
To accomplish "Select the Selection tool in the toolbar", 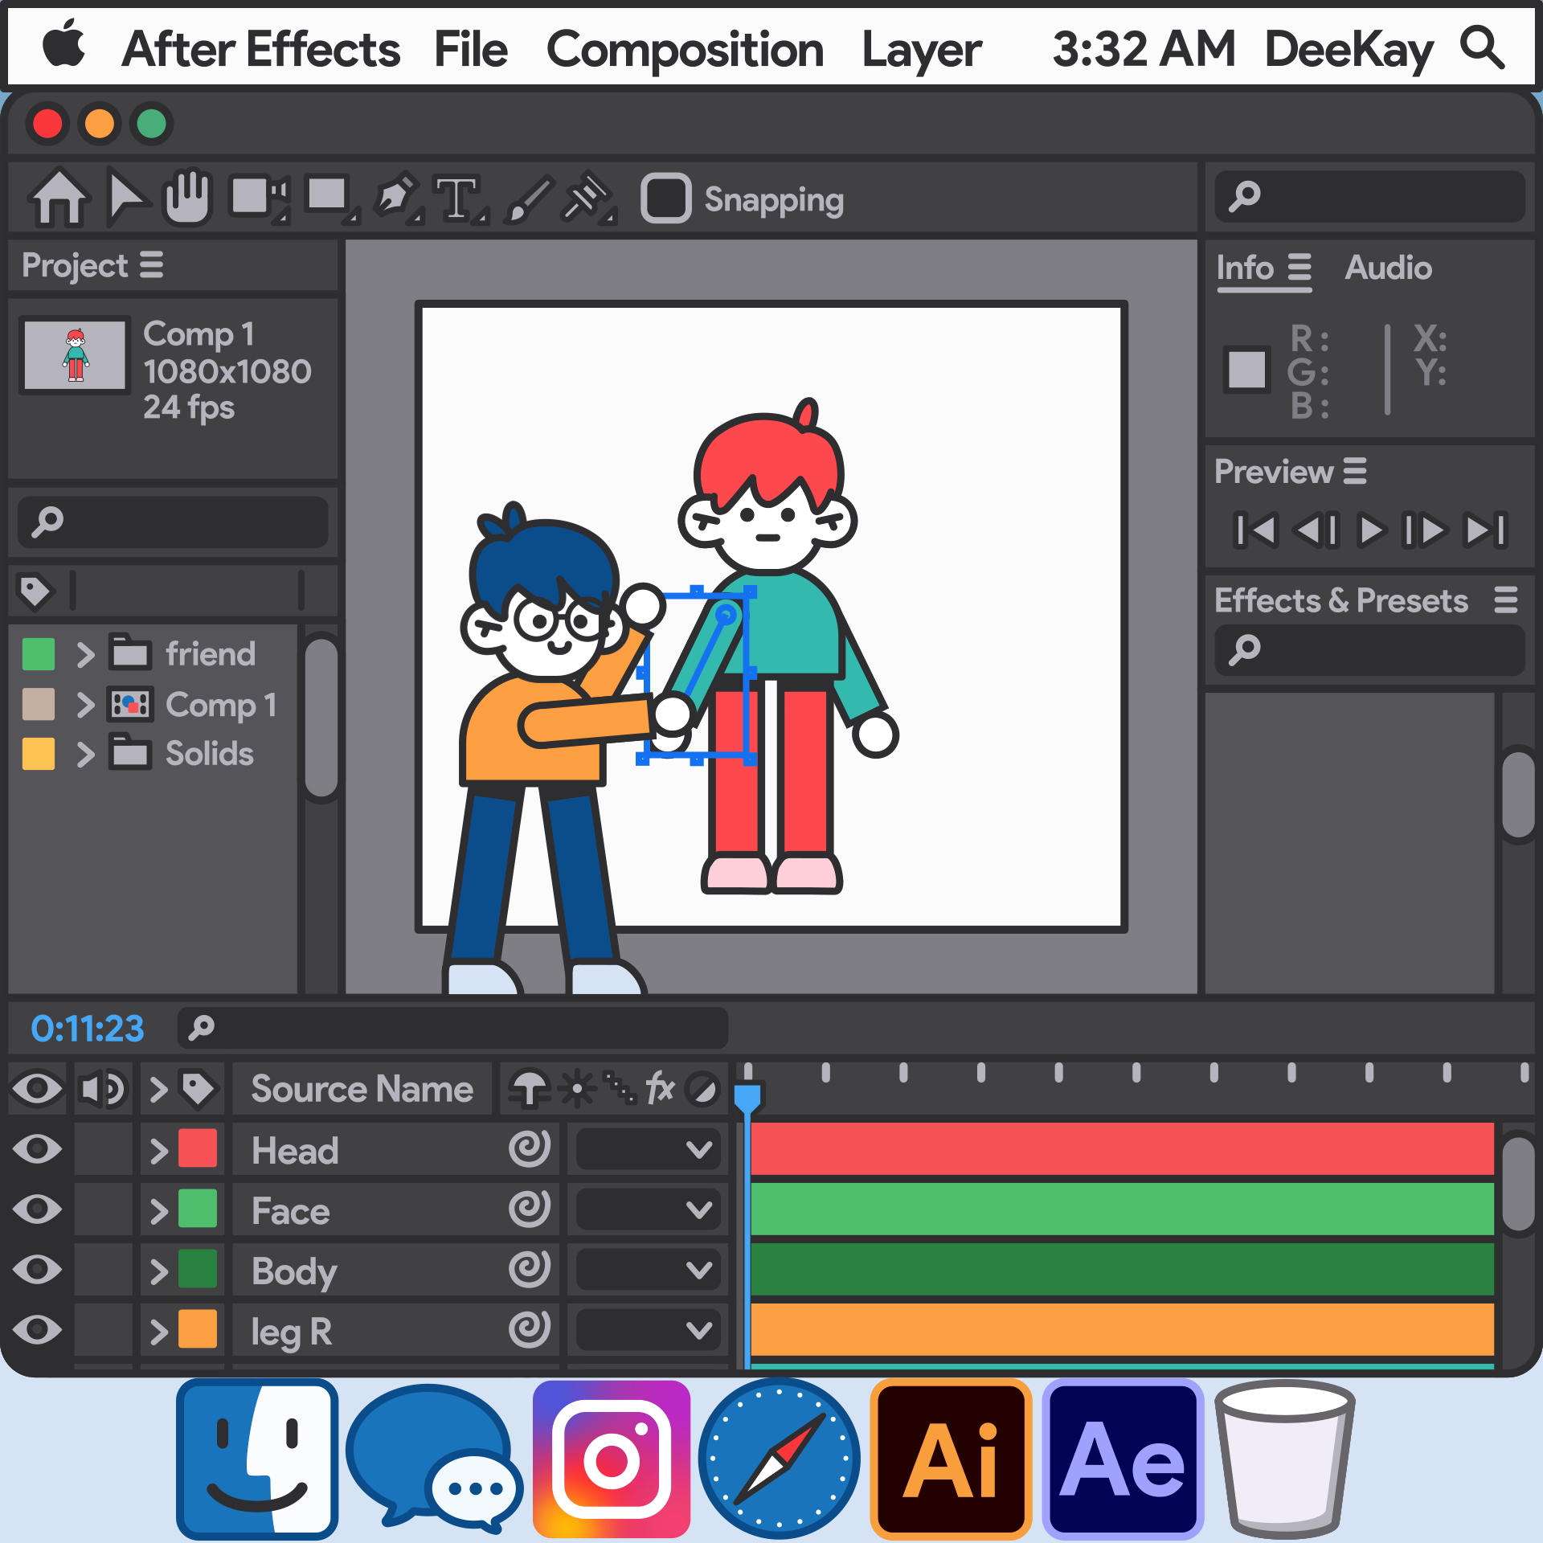I will click(x=128, y=198).
